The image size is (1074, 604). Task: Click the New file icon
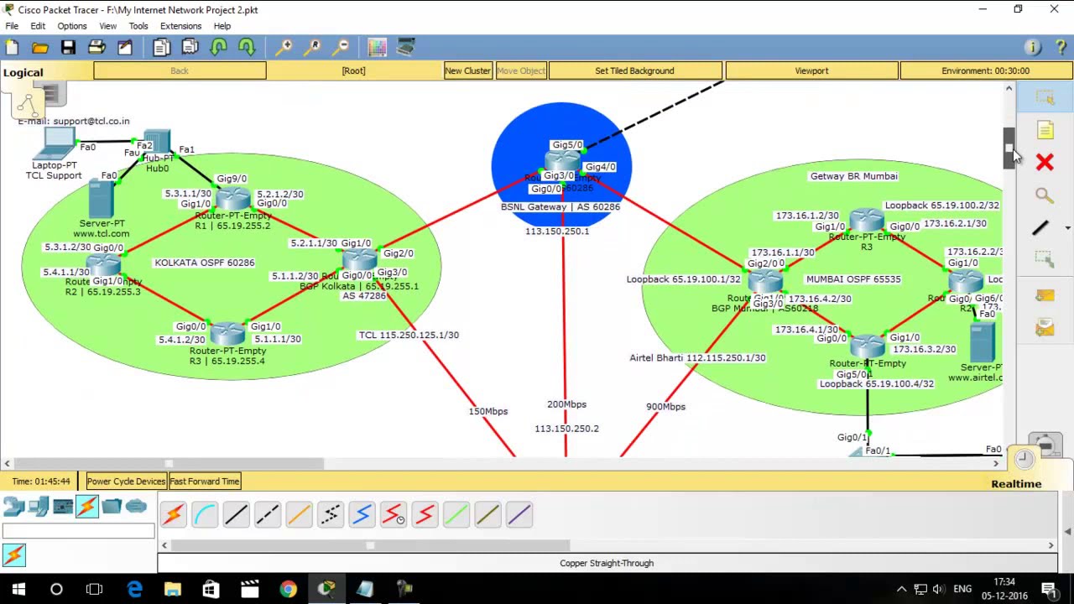click(x=12, y=48)
